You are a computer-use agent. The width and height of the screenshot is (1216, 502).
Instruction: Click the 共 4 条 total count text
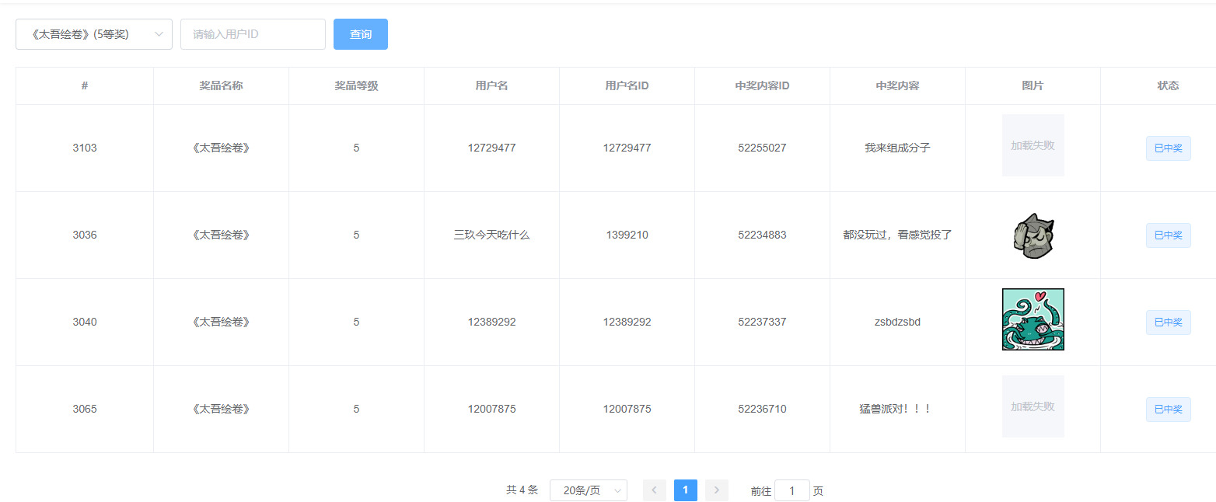522,490
